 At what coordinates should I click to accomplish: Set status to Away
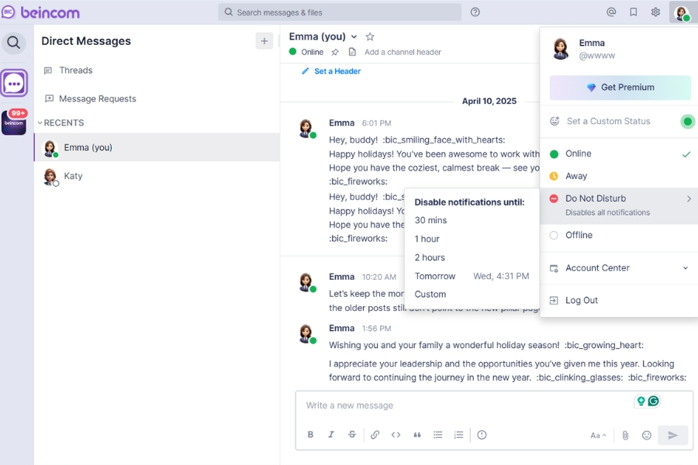point(619,176)
